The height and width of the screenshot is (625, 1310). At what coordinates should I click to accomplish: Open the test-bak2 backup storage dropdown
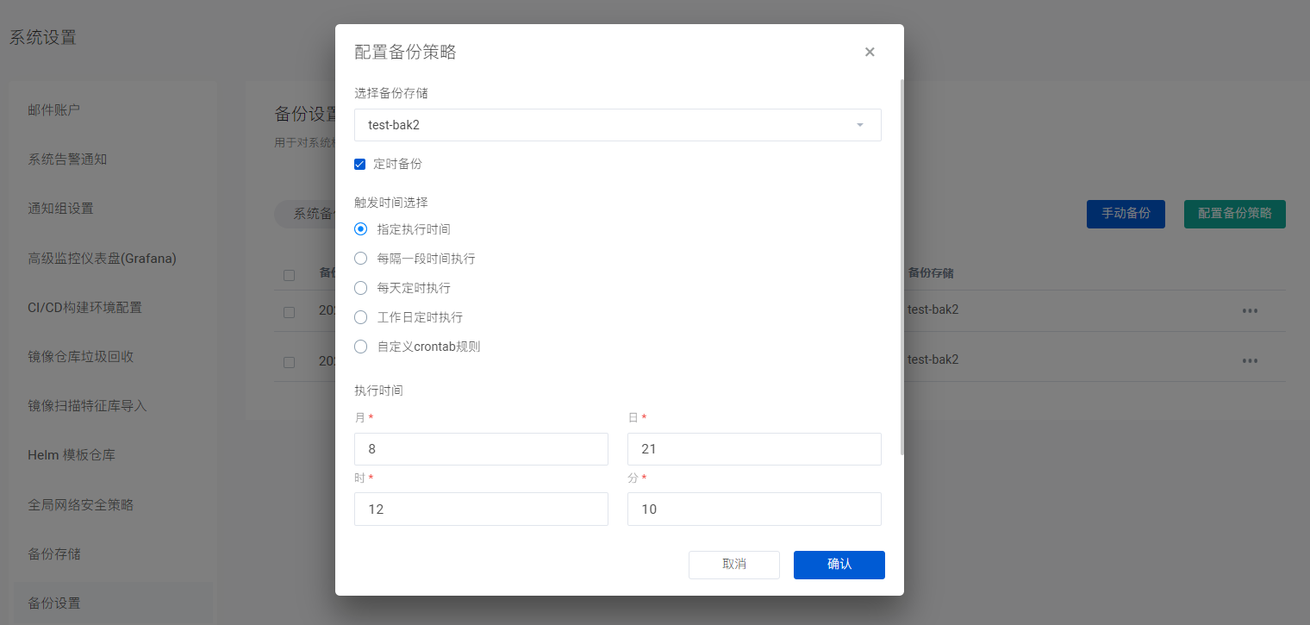(617, 125)
